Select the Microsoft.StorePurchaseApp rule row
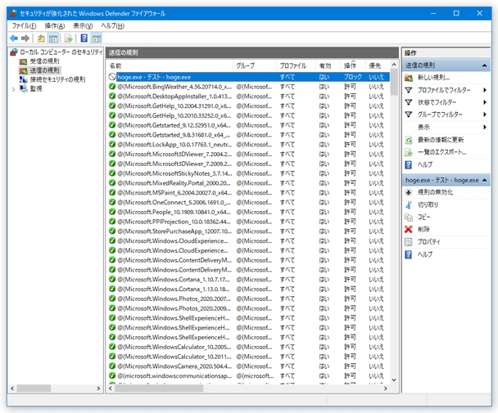Screen dimensions: 498x413 point(249,231)
